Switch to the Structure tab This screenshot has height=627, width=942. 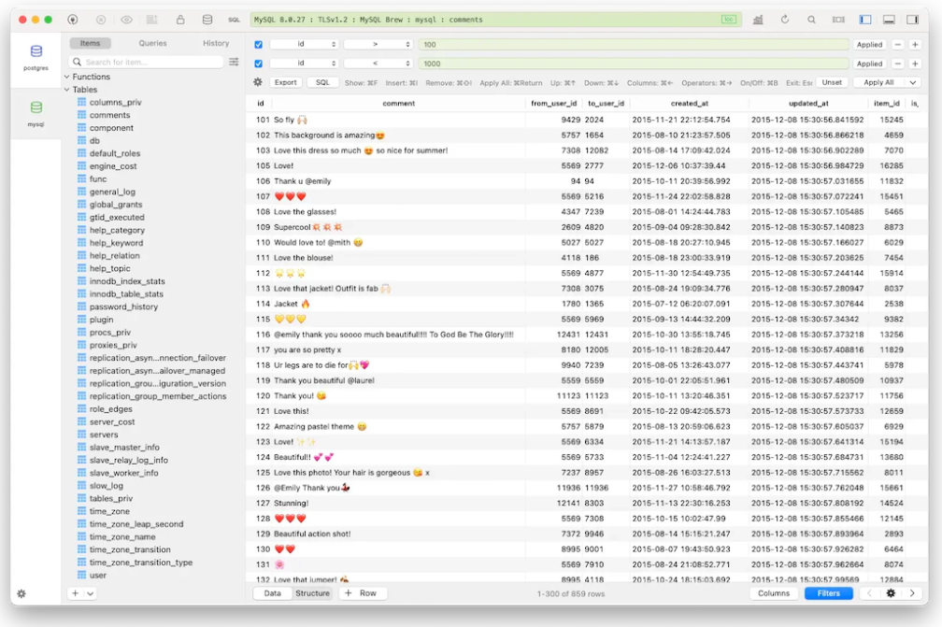[312, 593]
